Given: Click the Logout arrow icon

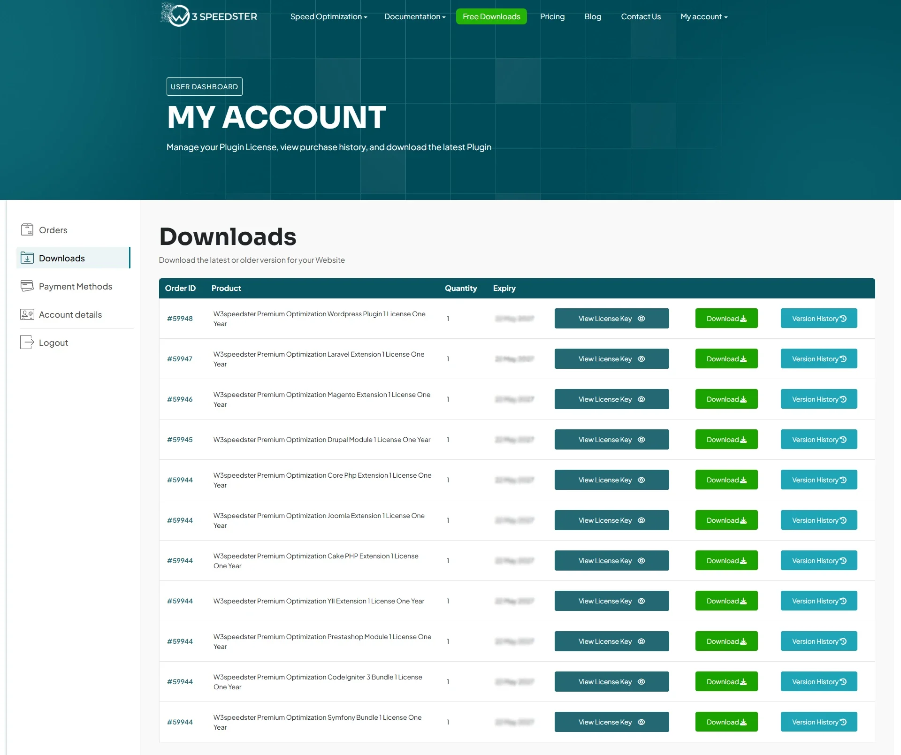Looking at the screenshot, I should click(x=27, y=342).
